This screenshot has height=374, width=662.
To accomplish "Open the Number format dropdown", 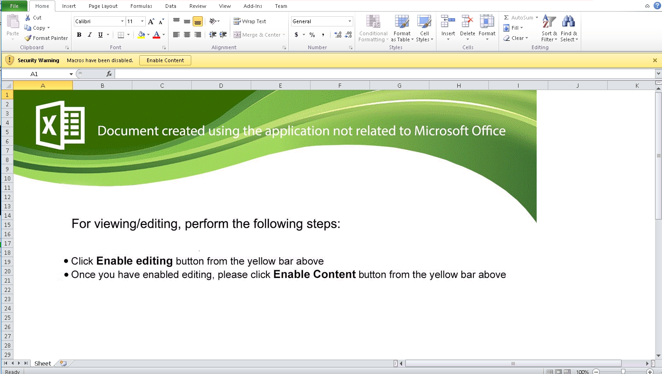I will [350, 21].
